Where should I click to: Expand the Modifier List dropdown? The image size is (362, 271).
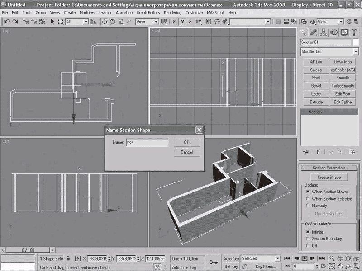tap(356, 52)
